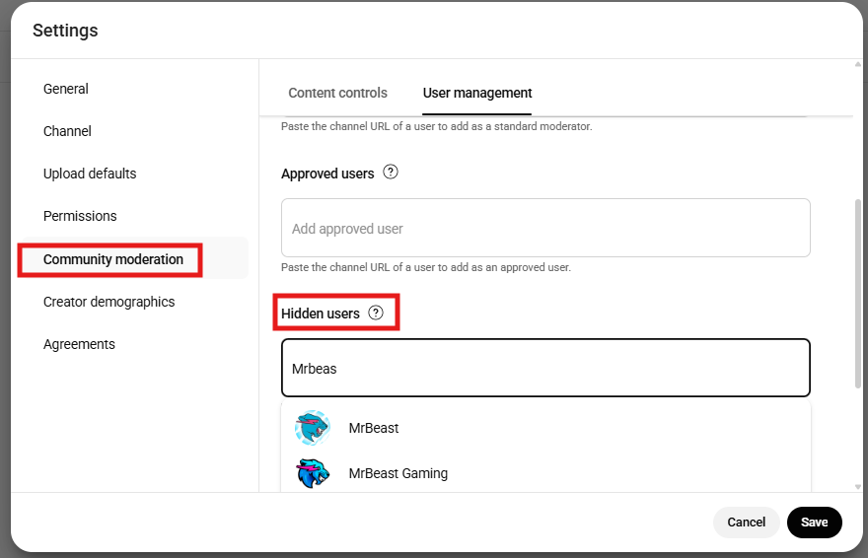Image resolution: width=868 pixels, height=558 pixels.
Task: Open General settings section
Action: (66, 89)
